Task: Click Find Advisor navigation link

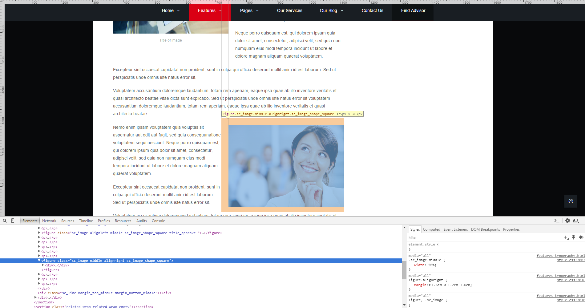Action: tap(413, 10)
